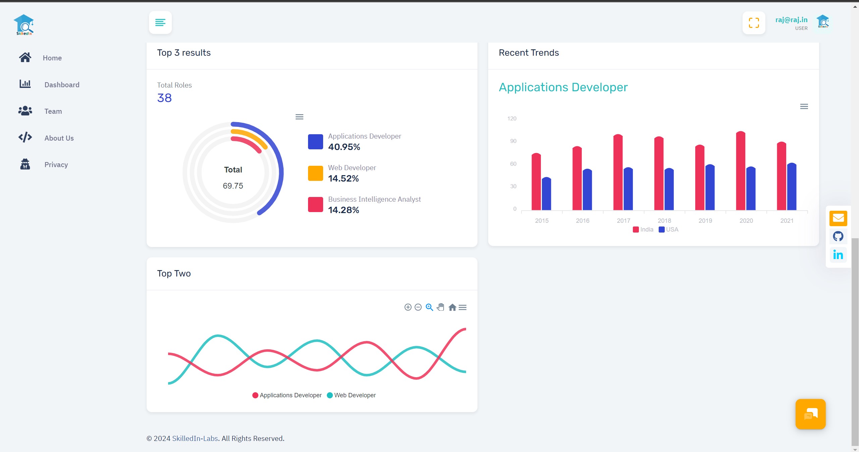Click the 2020 India bar
The width and height of the screenshot is (859, 452).
741,171
